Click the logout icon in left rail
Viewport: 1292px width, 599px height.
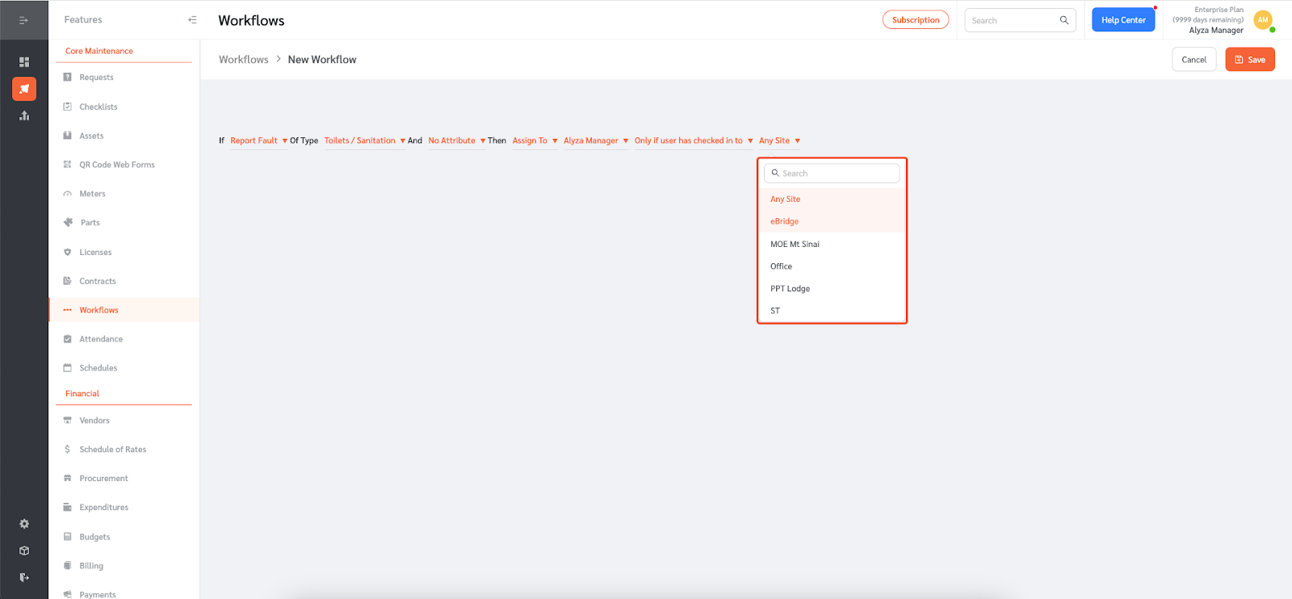coord(24,577)
